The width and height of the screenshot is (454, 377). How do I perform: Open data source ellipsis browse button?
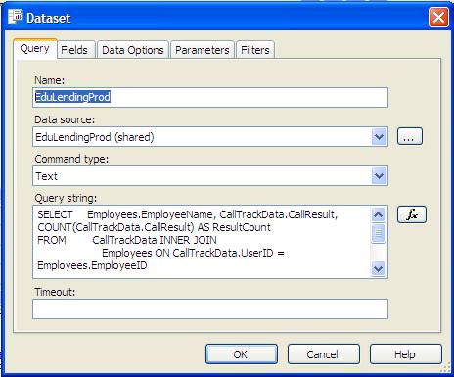click(410, 136)
